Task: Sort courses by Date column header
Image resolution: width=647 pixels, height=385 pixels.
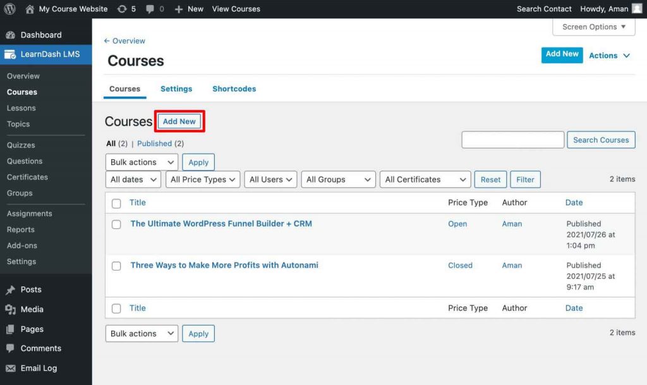Action: tap(574, 202)
